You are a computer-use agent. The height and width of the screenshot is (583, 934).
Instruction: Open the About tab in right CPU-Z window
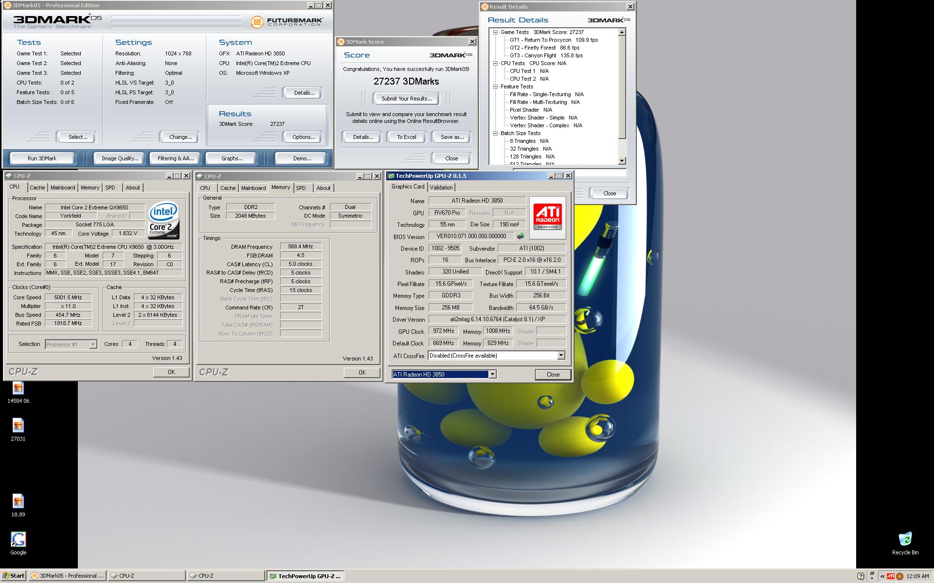(323, 188)
